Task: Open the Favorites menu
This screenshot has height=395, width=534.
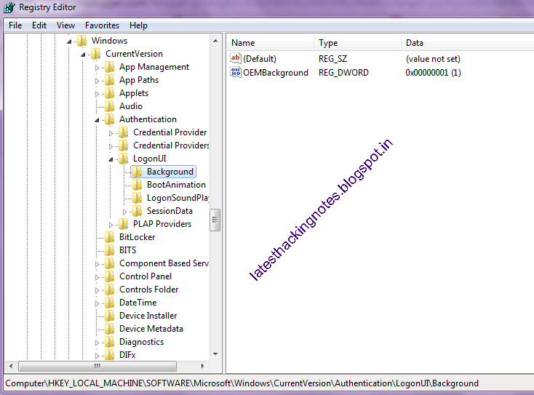Action: tap(102, 25)
